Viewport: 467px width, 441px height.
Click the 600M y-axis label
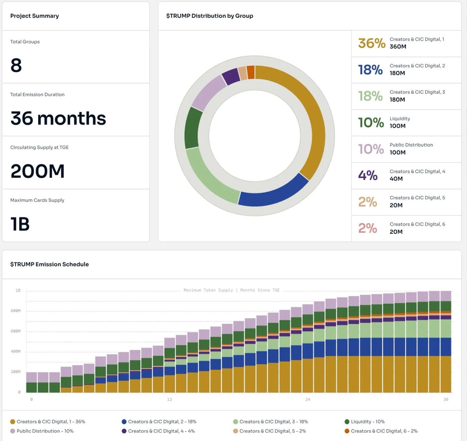[x=15, y=331]
